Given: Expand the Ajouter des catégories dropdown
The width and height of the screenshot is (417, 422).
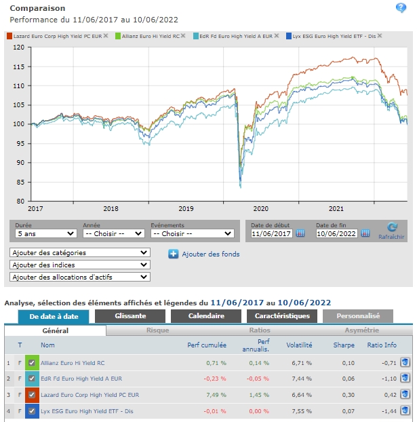Looking at the screenshot, I should click(79, 252).
